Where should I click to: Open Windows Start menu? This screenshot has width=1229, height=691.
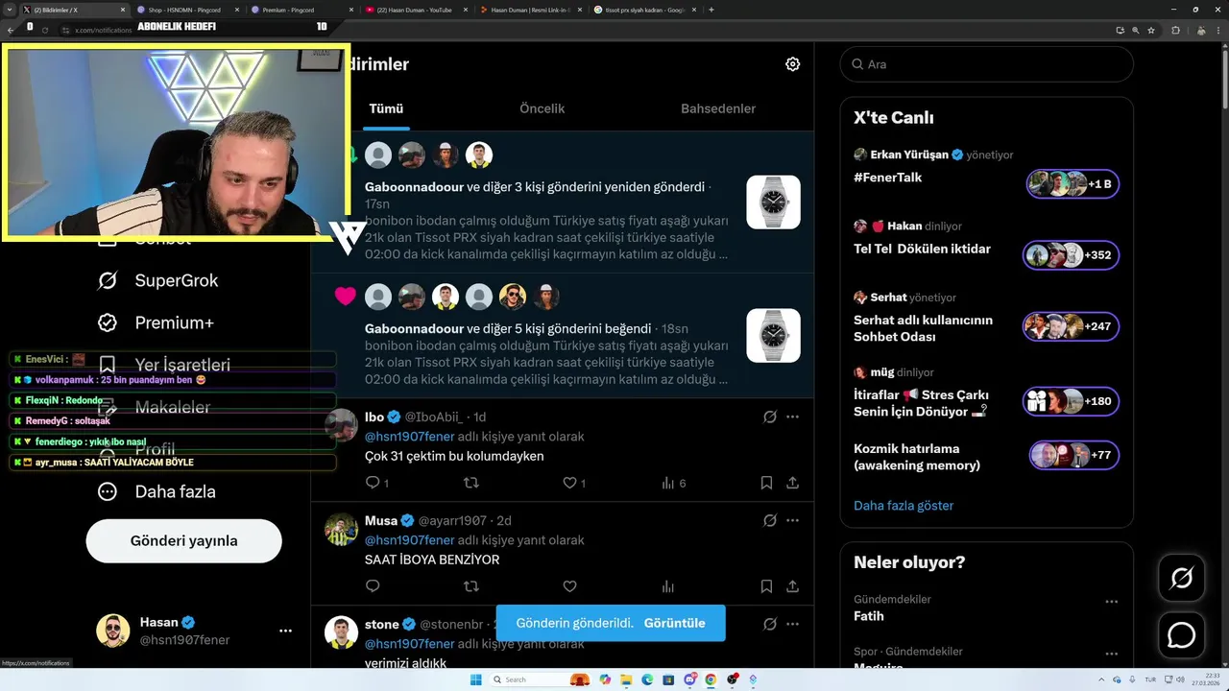(x=475, y=679)
